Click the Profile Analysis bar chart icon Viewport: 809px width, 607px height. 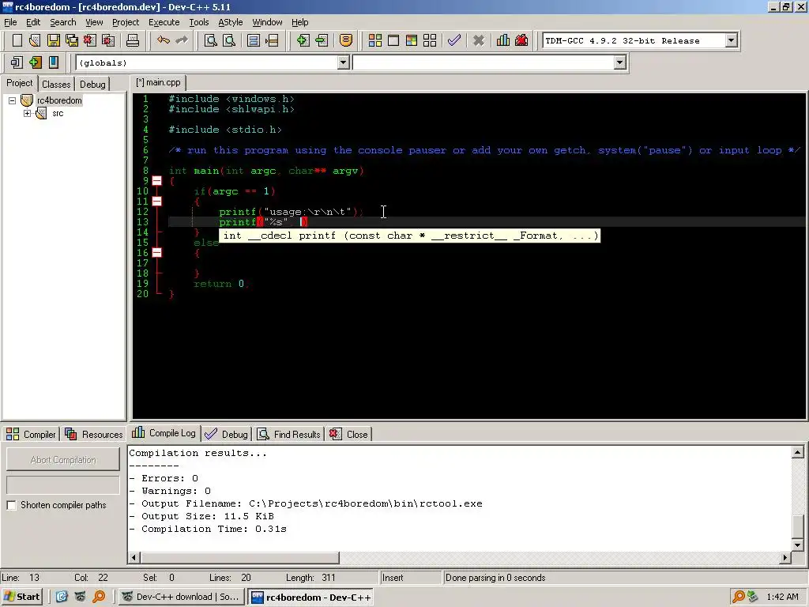(503, 40)
